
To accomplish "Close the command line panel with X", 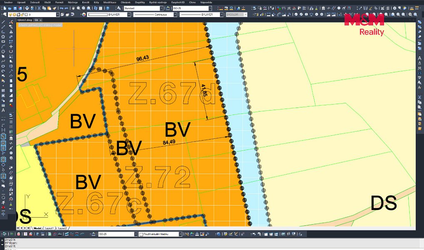I will point(2,240).
